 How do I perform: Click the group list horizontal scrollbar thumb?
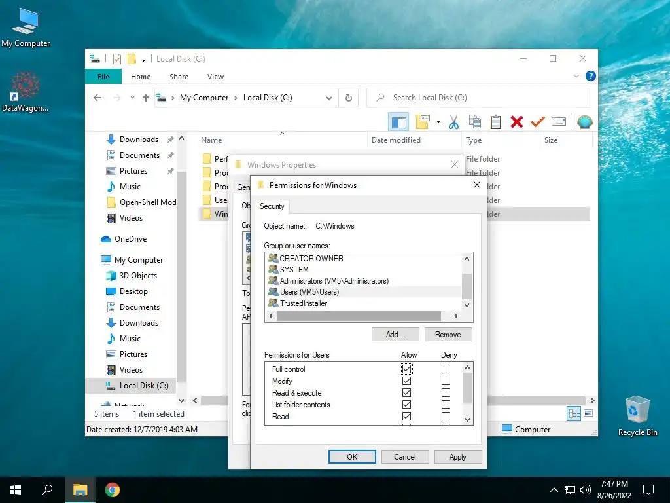pyautogui.click(x=359, y=316)
